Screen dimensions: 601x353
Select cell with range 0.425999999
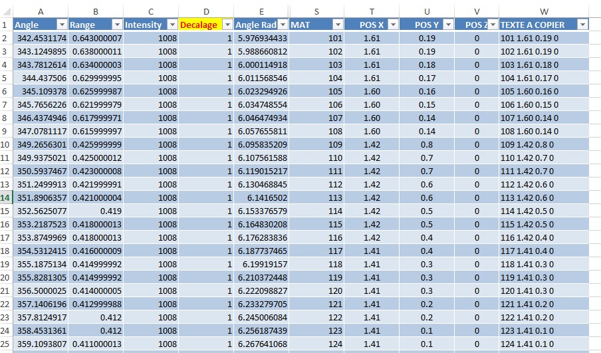click(x=96, y=144)
